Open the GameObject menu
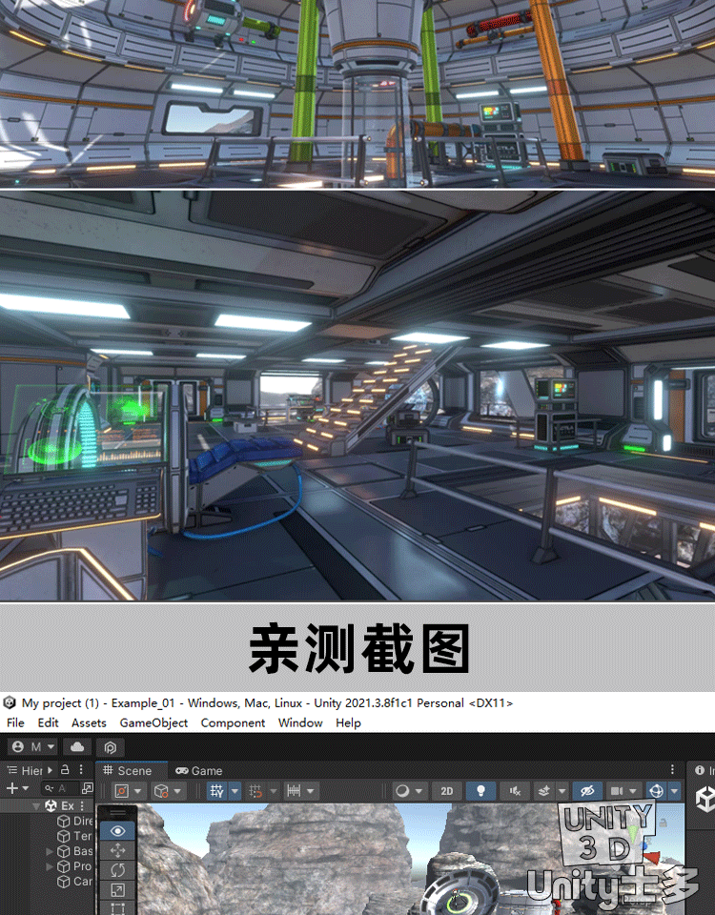The height and width of the screenshot is (915, 715). point(153,722)
